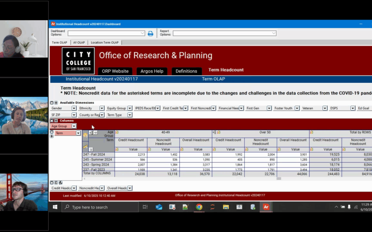Open the Gender dimension dropdown
This screenshot has width=372, height=232.
pos(74,108)
